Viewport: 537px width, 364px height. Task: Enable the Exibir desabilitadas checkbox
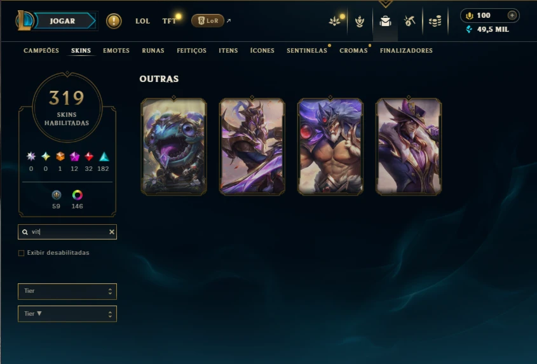21,253
